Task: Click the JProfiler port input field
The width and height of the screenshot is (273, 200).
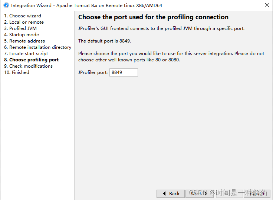Action: (x=124, y=72)
